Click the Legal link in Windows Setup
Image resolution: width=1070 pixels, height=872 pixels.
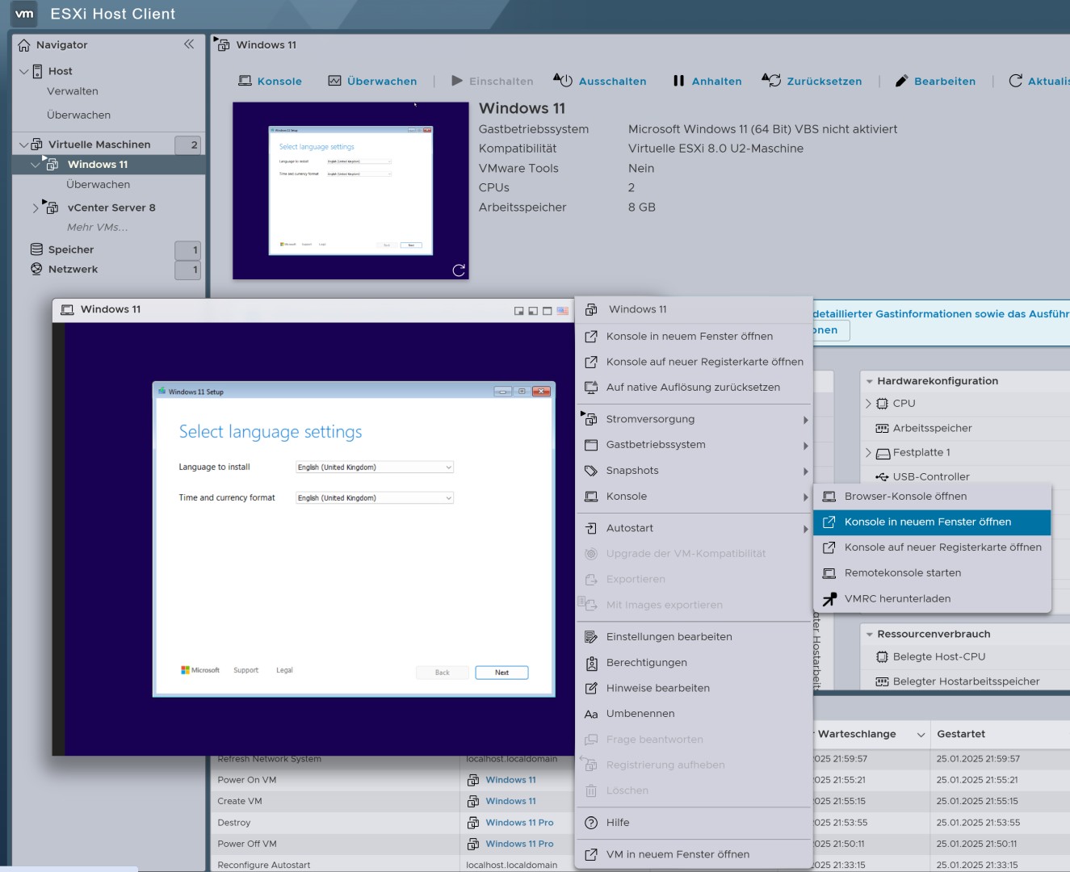[x=284, y=670]
